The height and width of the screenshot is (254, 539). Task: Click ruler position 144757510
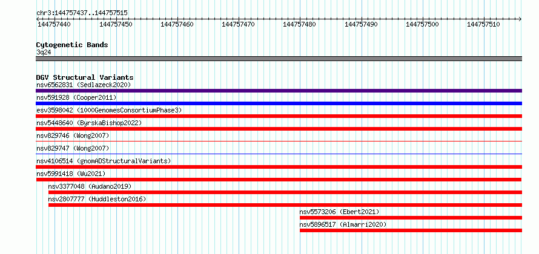(484, 24)
